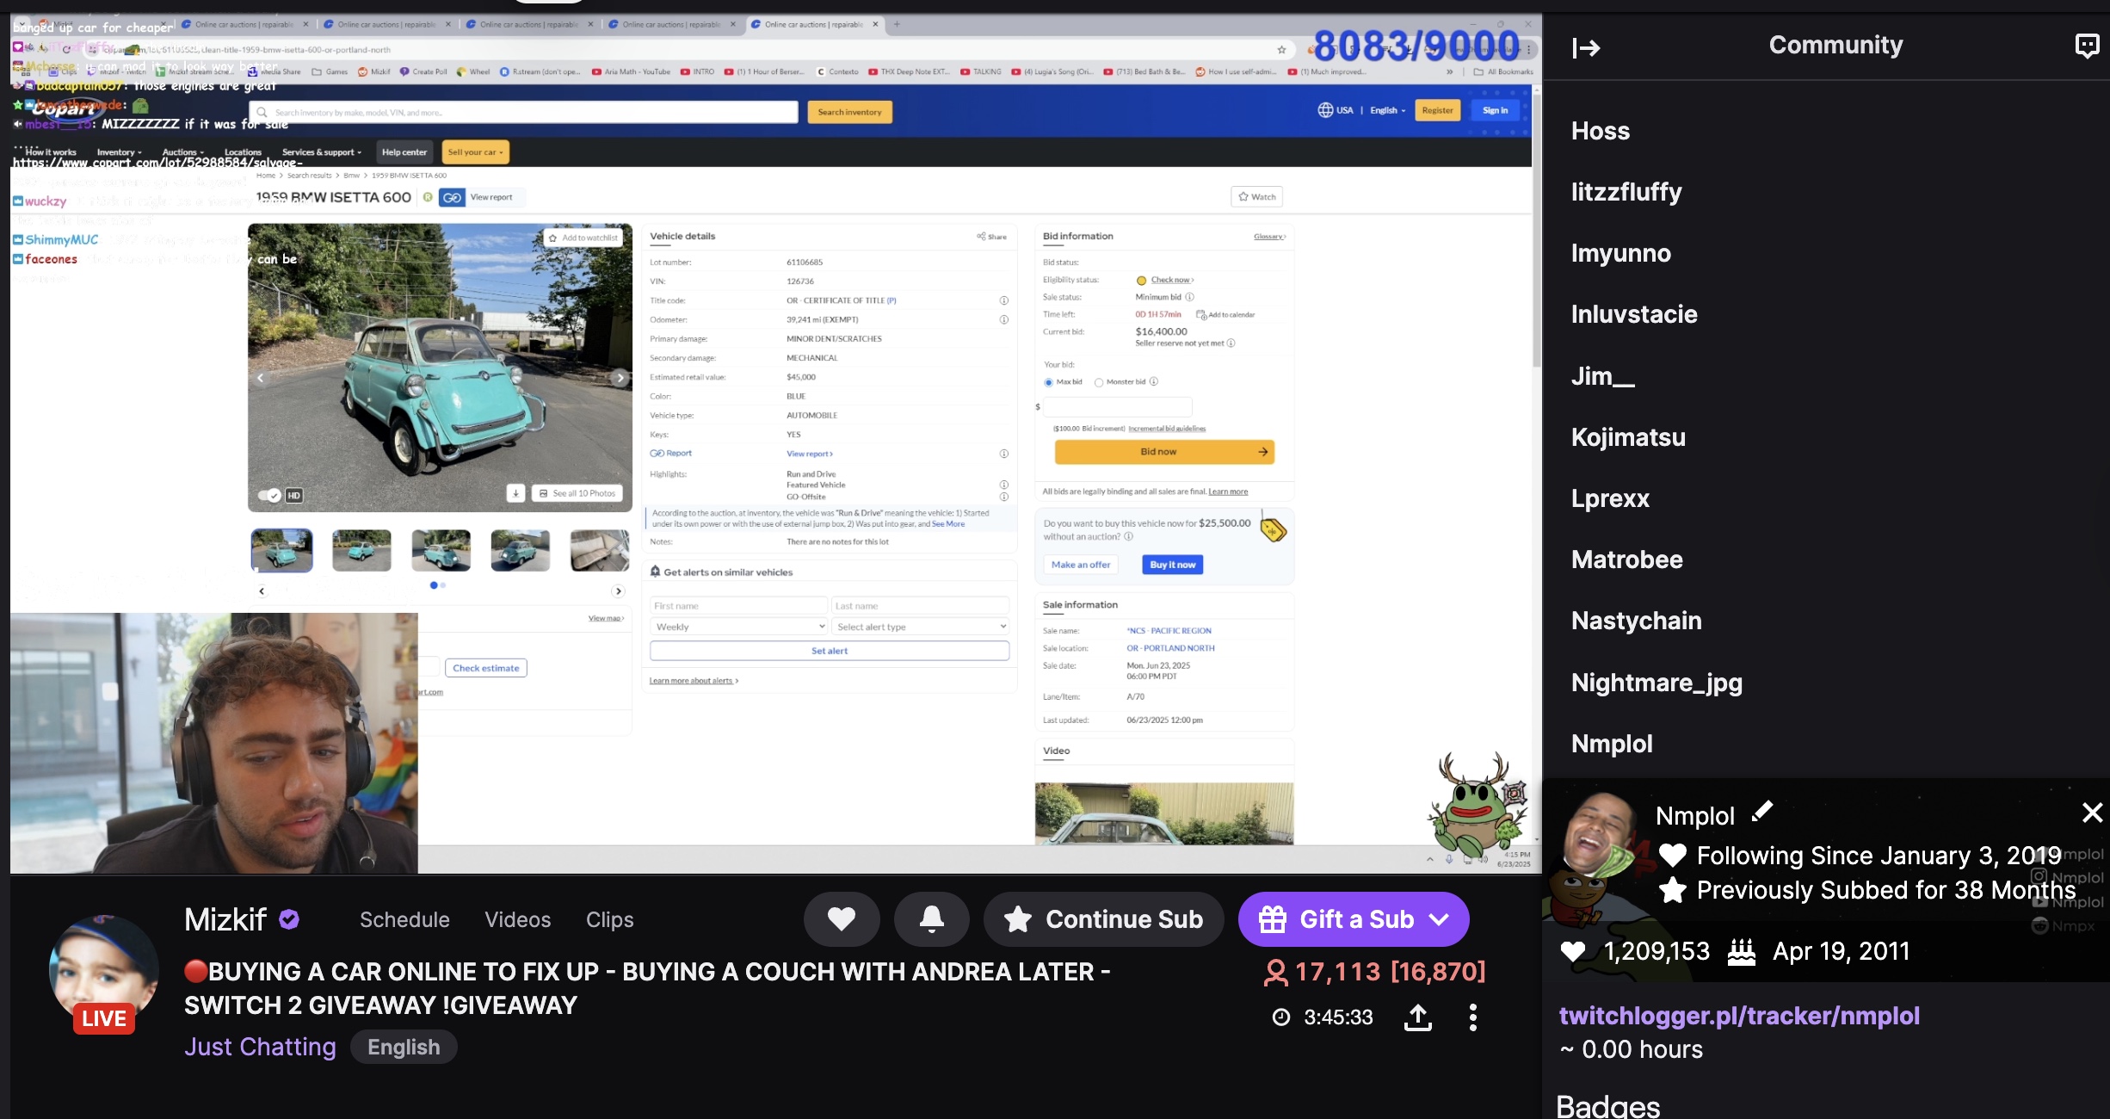Image resolution: width=2110 pixels, height=1119 pixels.
Task: Expand the Sell your car dropdown
Action: (475, 152)
